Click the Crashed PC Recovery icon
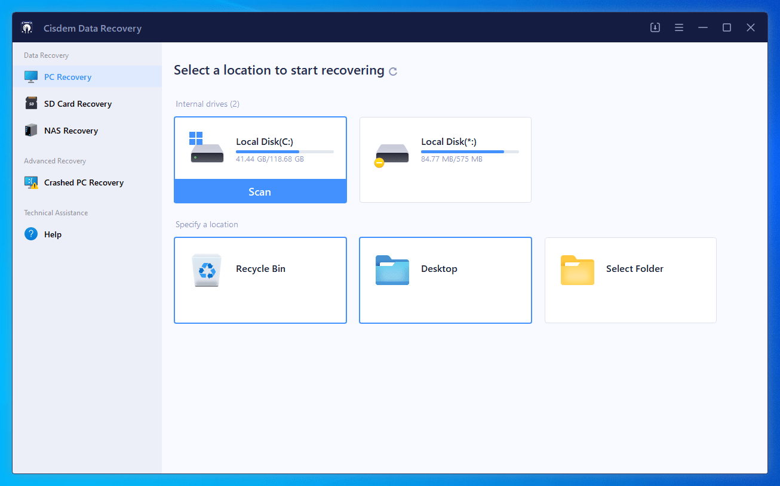Image resolution: width=780 pixels, height=486 pixels. coord(30,182)
